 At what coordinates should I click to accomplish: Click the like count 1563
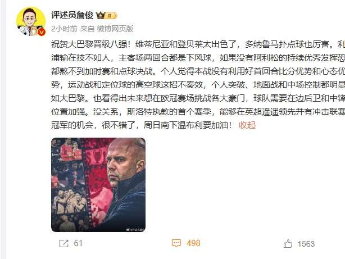(x=306, y=244)
